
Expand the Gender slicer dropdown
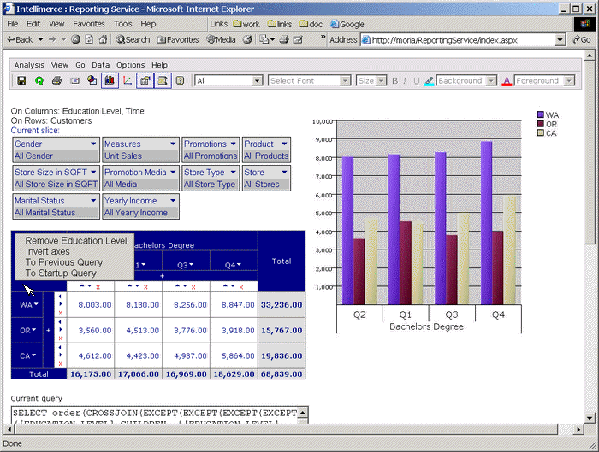(x=93, y=144)
